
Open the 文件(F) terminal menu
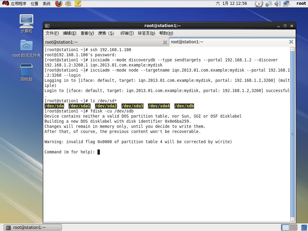tap(52, 33)
